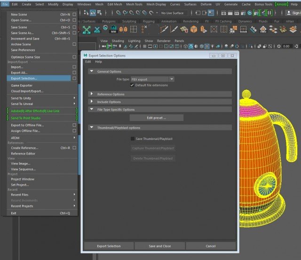Open the Send To Unity submenu

click(21, 98)
